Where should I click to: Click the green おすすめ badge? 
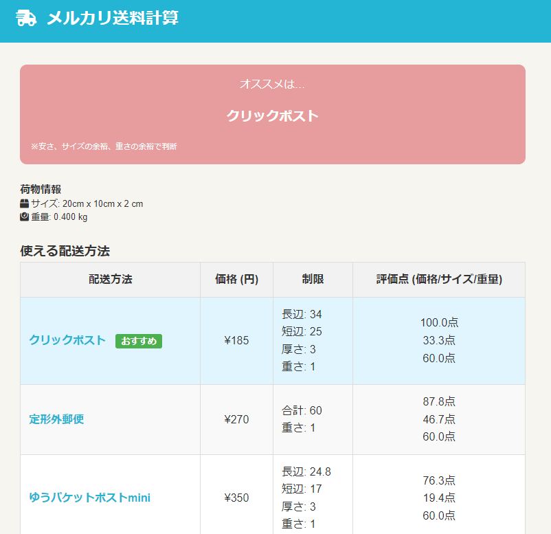139,341
